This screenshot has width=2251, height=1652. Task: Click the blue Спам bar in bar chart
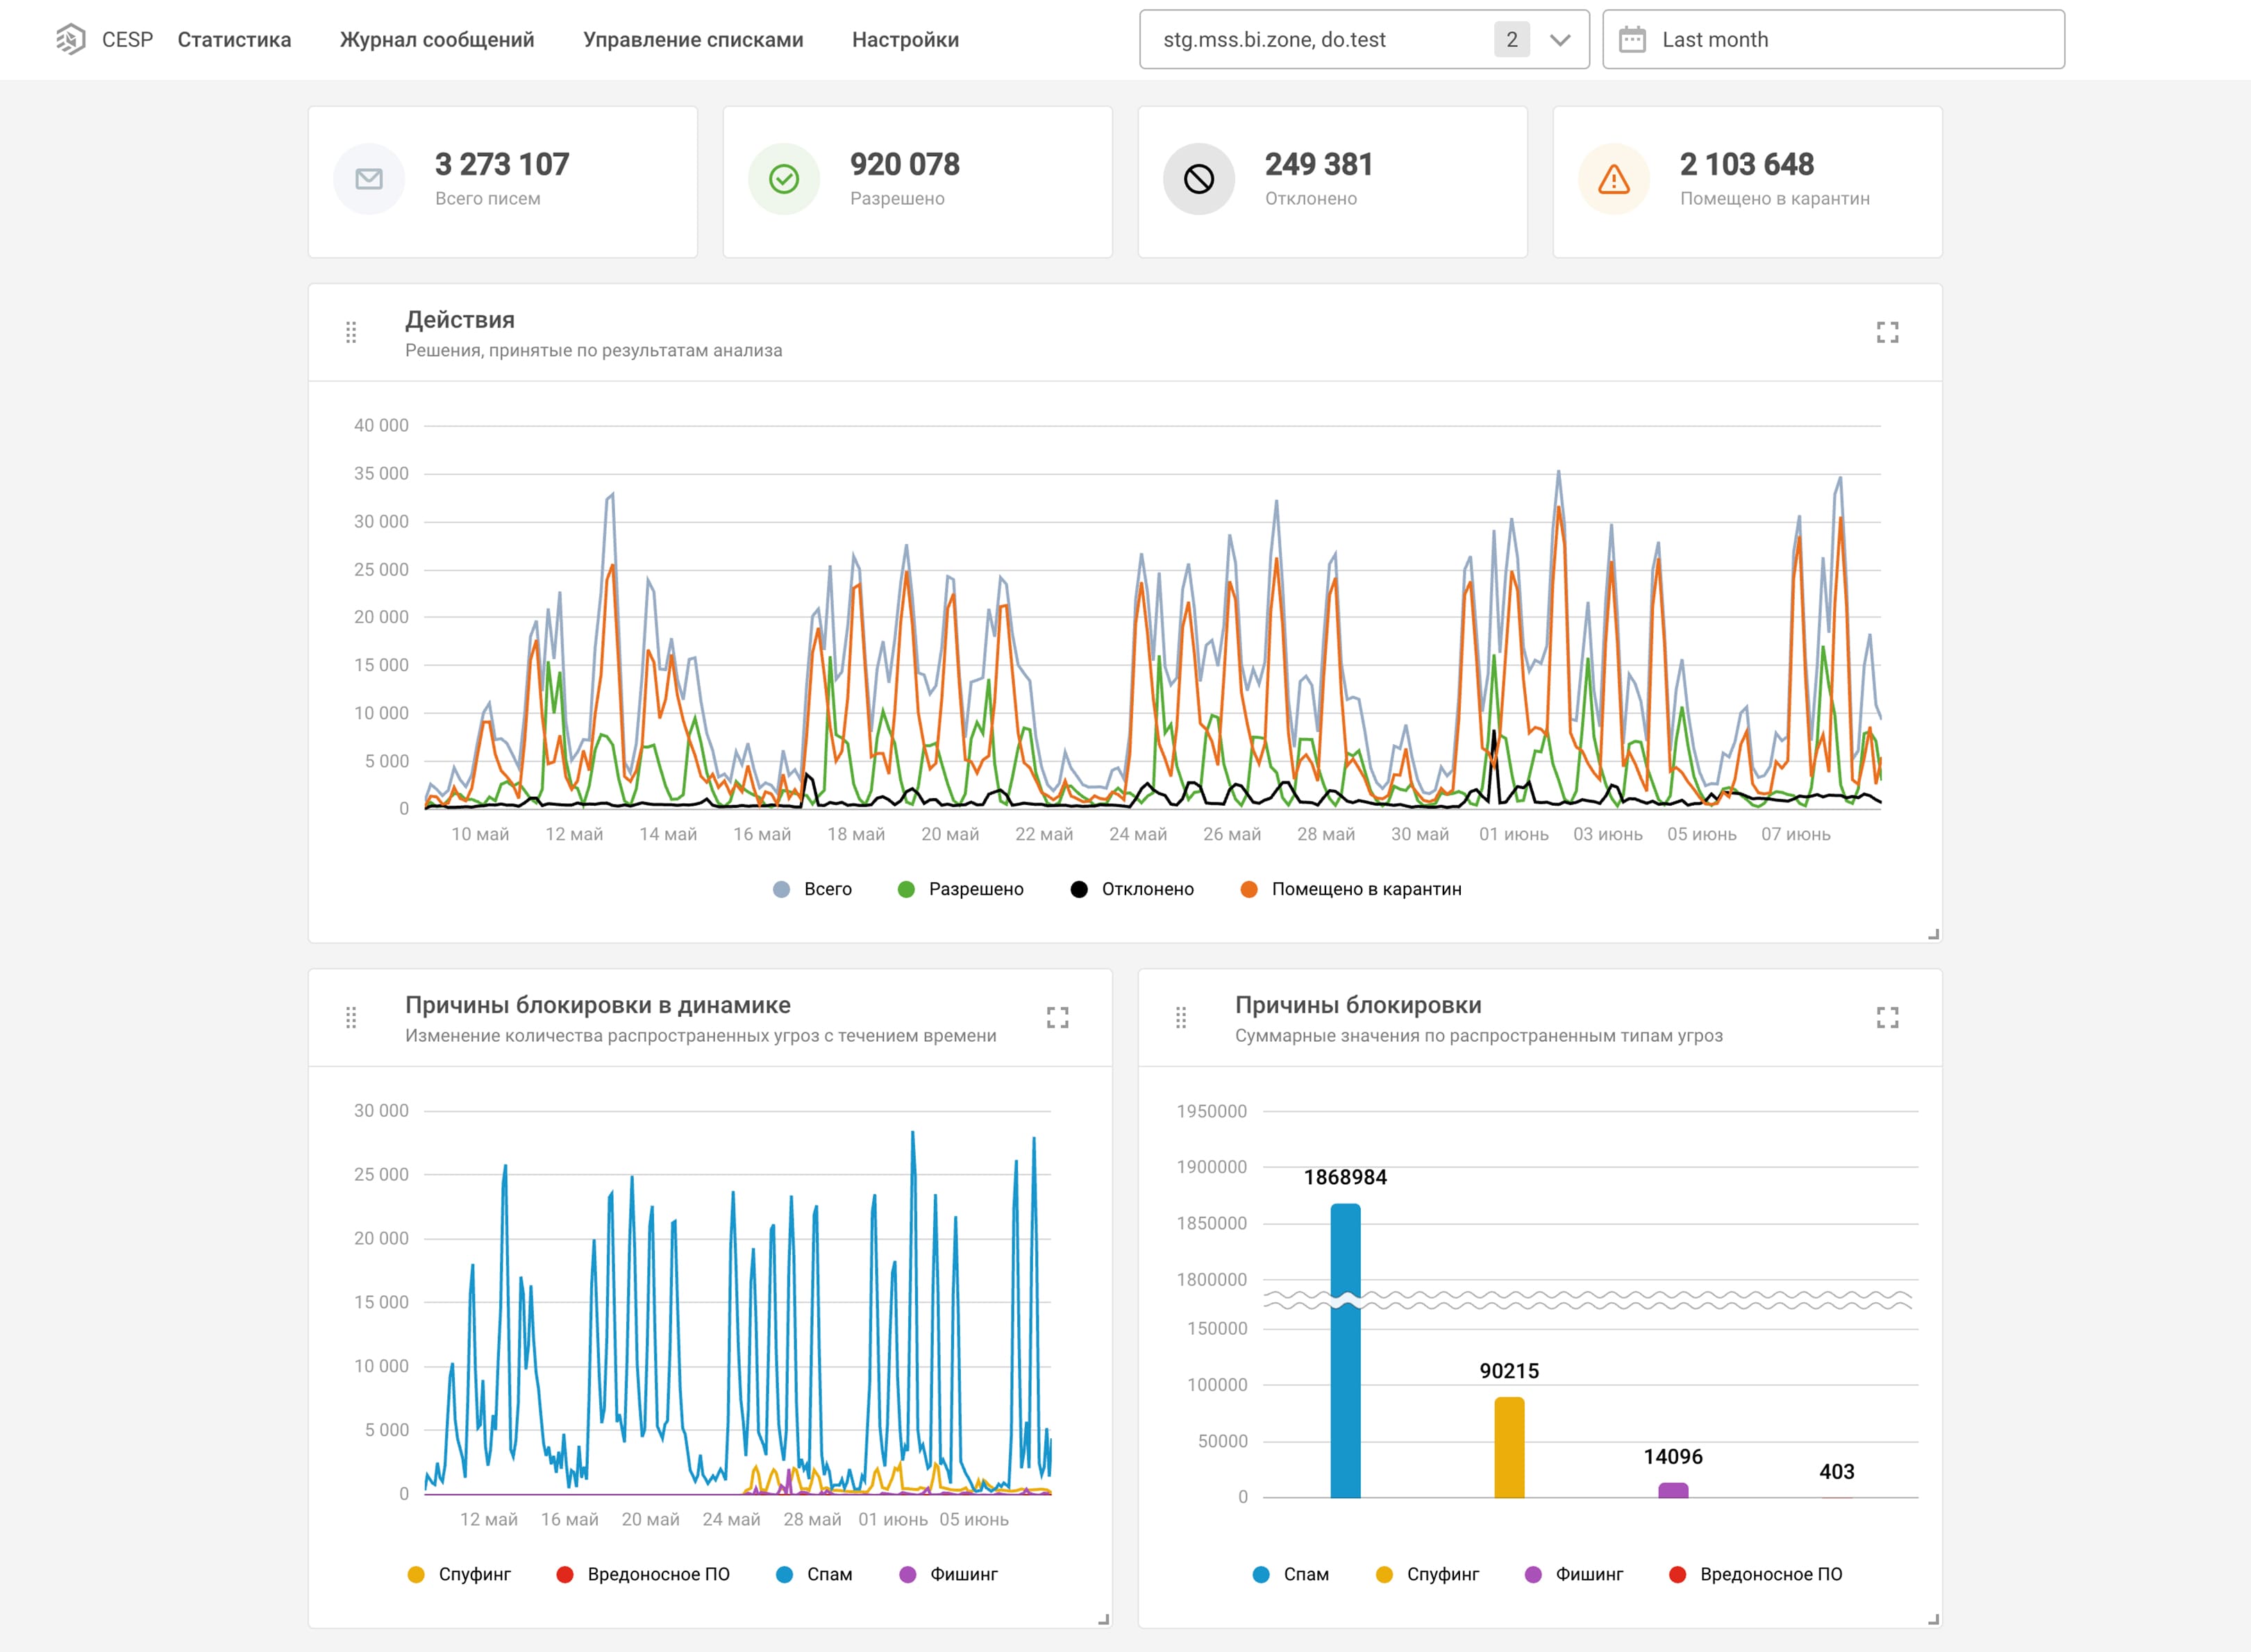point(1345,1350)
